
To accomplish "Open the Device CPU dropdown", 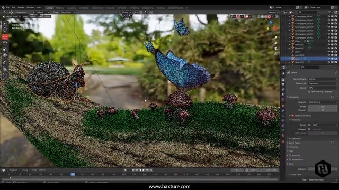I will 323,88.
